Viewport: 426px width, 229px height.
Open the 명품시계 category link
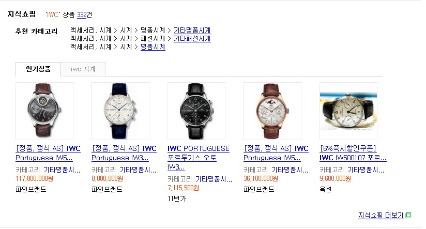(153, 47)
